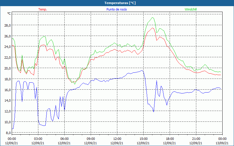
Task: Click the 15:00 time axis label
Action: tap(143, 139)
